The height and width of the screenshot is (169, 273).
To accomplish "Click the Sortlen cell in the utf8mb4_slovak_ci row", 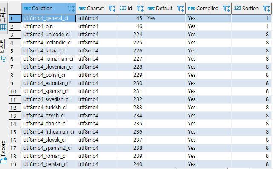I will click(x=252, y=140).
